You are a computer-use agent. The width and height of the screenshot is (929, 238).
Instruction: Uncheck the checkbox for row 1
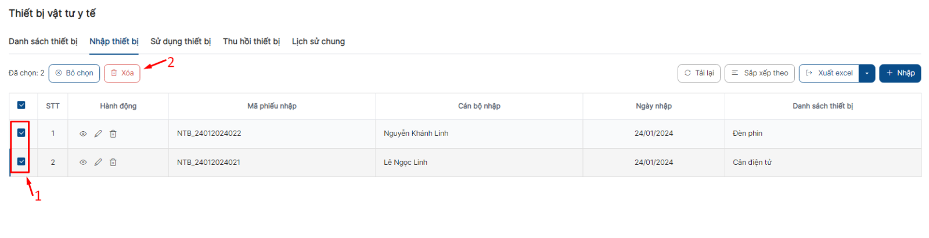click(21, 133)
